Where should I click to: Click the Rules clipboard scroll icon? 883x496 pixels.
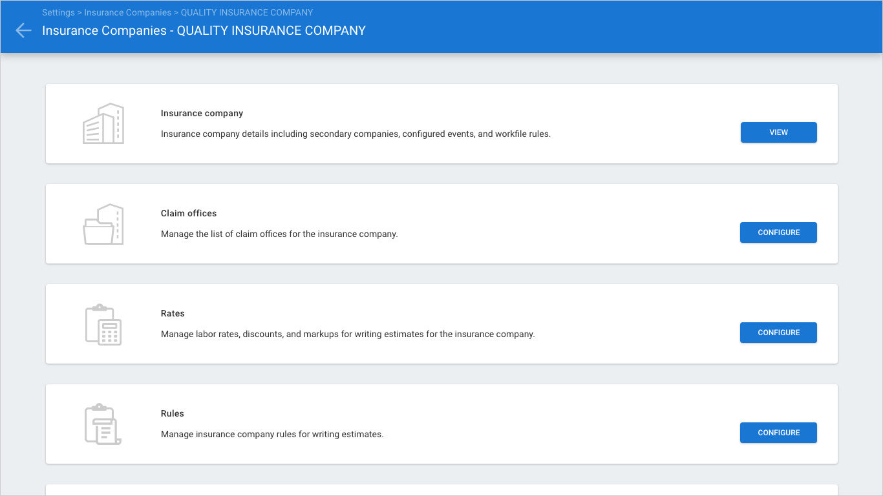[x=103, y=424]
